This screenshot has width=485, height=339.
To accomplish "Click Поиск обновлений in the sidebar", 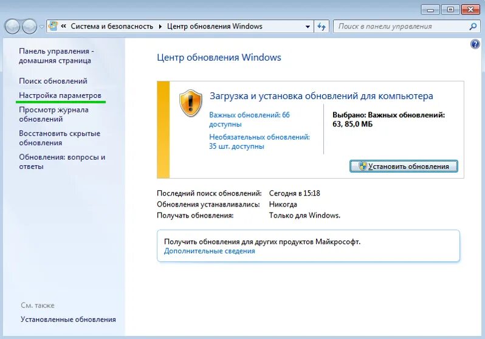I will pyautogui.click(x=53, y=81).
